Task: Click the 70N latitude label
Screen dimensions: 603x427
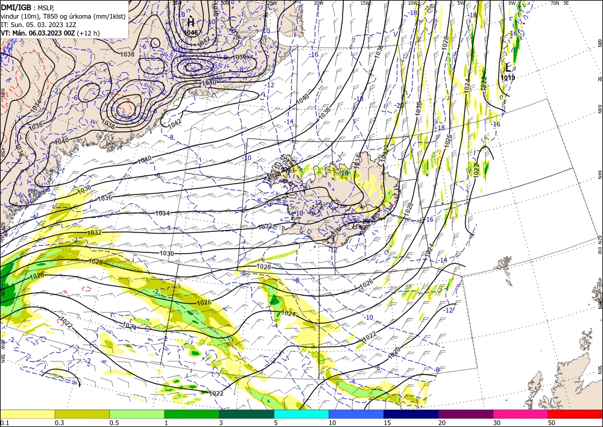Action: [555, 3]
